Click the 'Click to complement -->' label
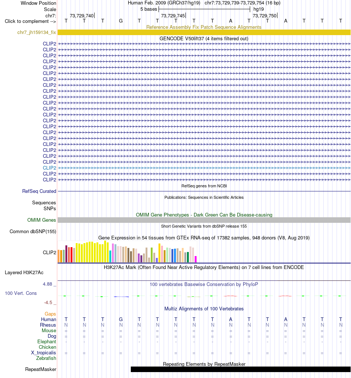 [x=30, y=21]
